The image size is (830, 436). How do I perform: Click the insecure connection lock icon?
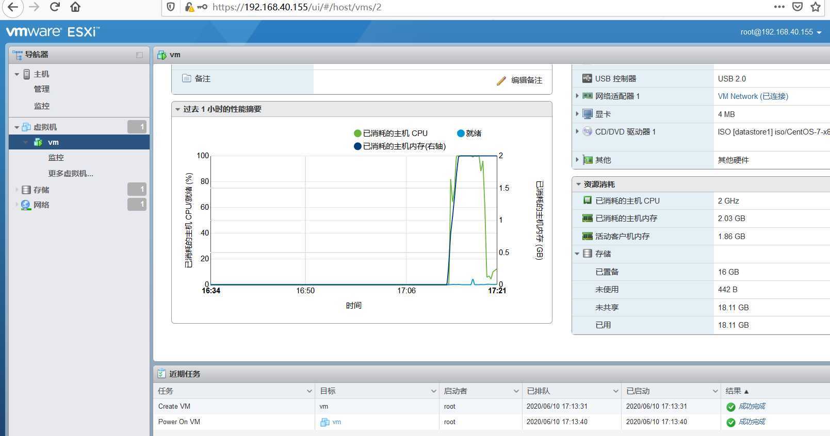[x=189, y=7]
